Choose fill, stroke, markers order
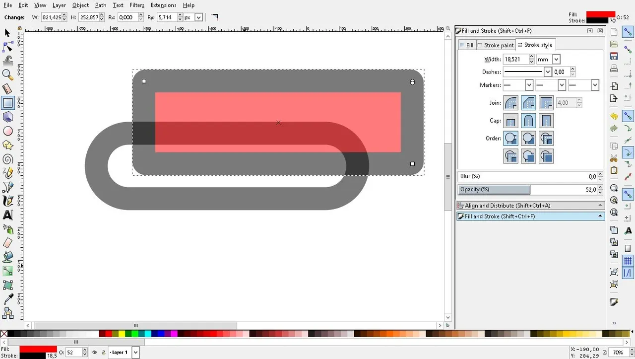The image size is (635, 359). pos(511,139)
